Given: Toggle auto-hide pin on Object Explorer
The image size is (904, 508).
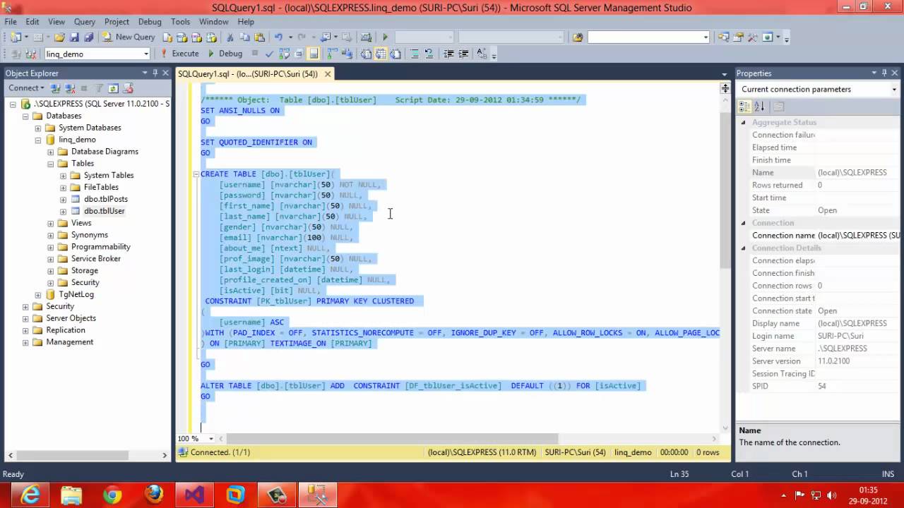Looking at the screenshot, I should tap(155, 73).
